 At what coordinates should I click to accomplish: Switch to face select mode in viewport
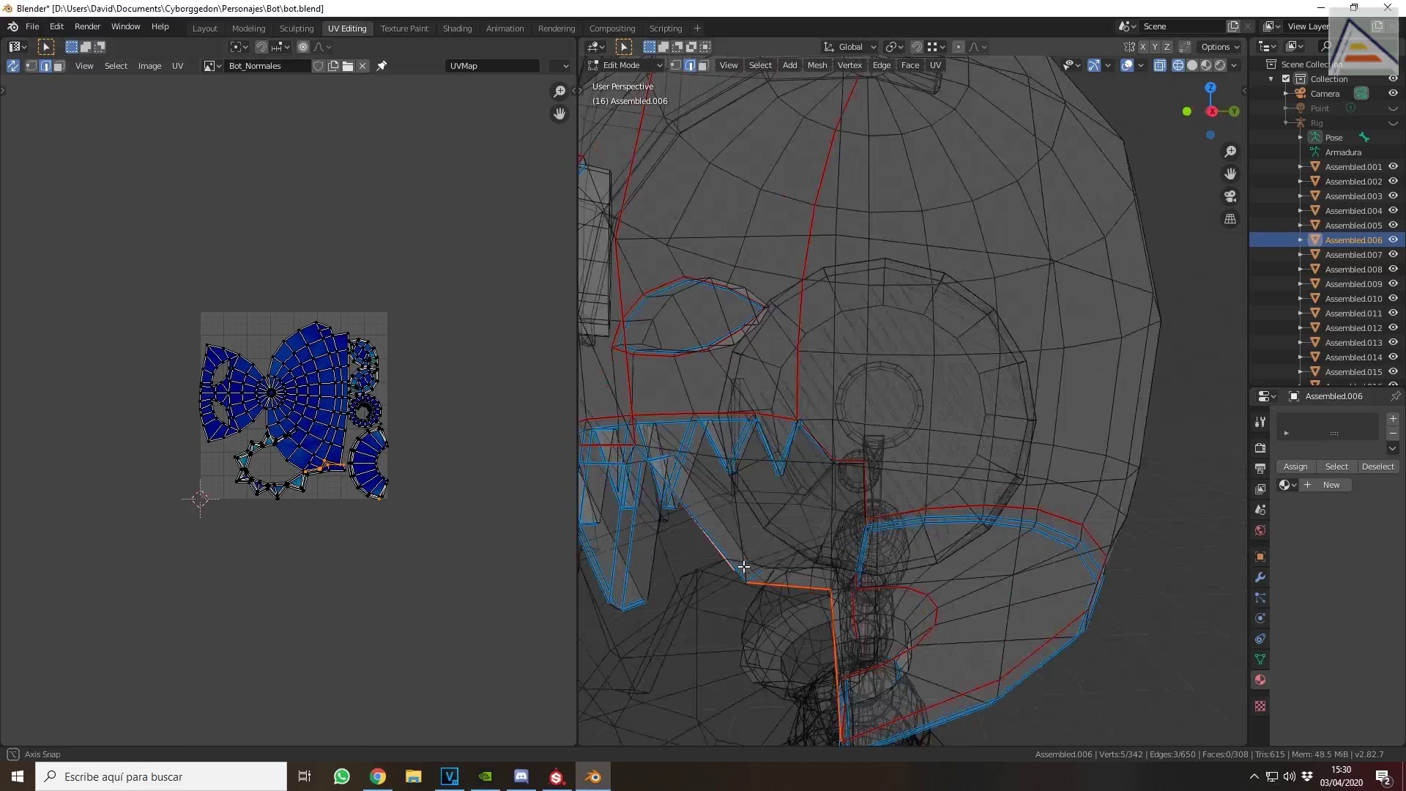(x=703, y=65)
